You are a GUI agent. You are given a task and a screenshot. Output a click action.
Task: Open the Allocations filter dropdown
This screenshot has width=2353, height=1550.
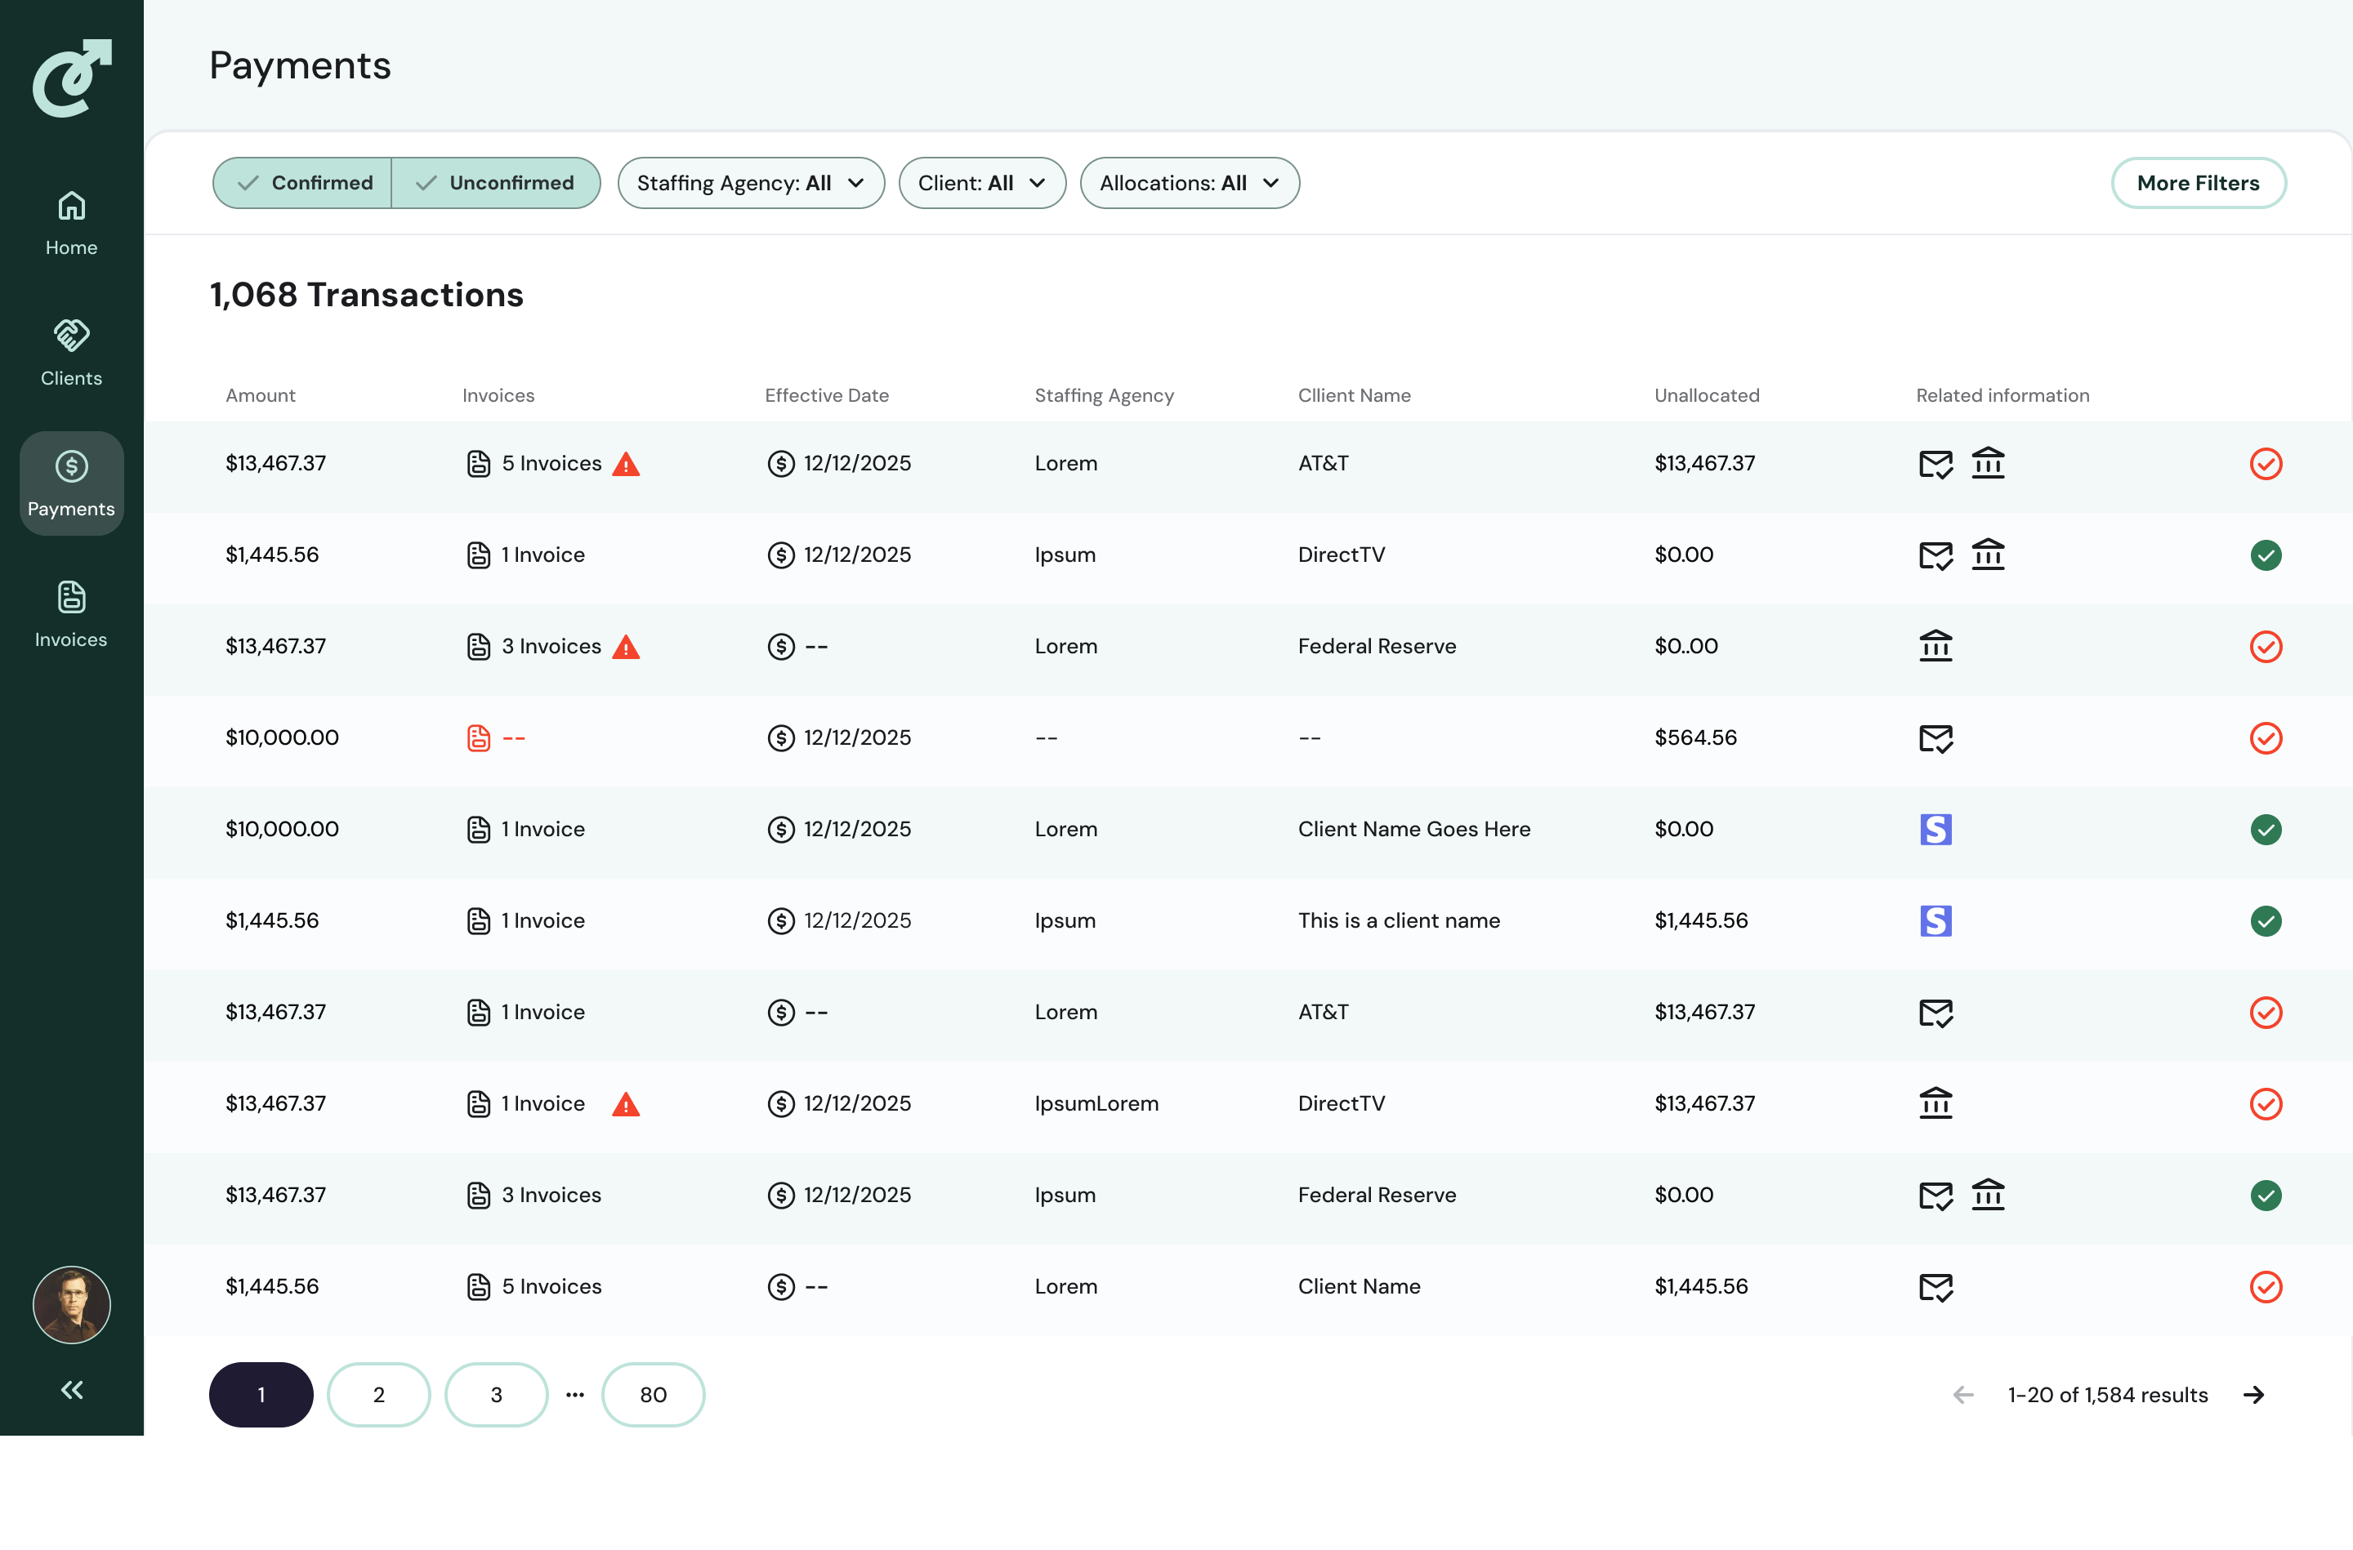[1190, 183]
